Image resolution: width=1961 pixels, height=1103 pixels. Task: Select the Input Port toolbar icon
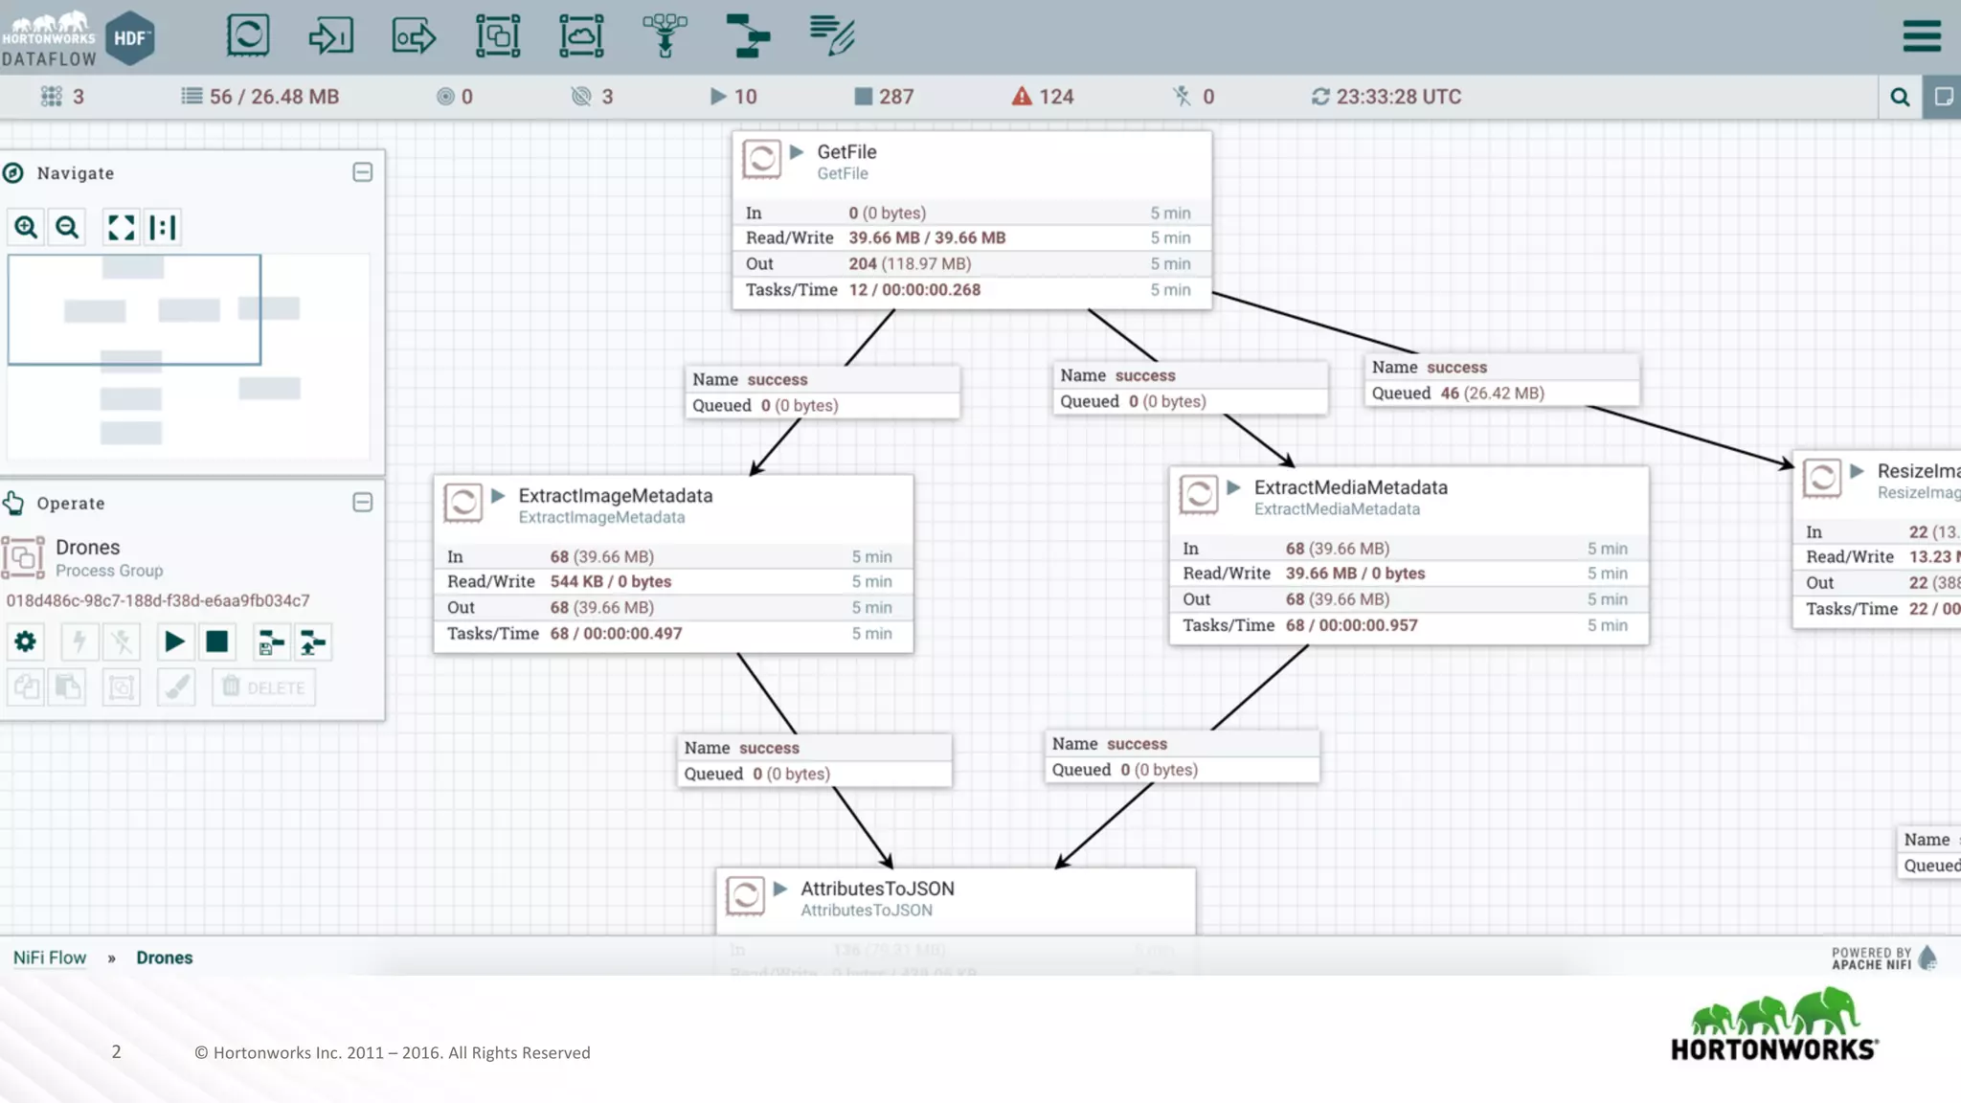tap(331, 36)
